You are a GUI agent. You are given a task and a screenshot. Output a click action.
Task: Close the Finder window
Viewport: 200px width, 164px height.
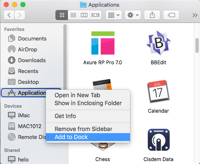[6, 5]
